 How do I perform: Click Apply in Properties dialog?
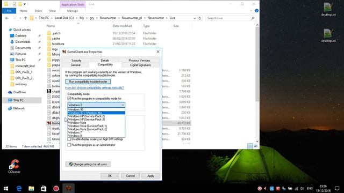[x=150, y=176]
